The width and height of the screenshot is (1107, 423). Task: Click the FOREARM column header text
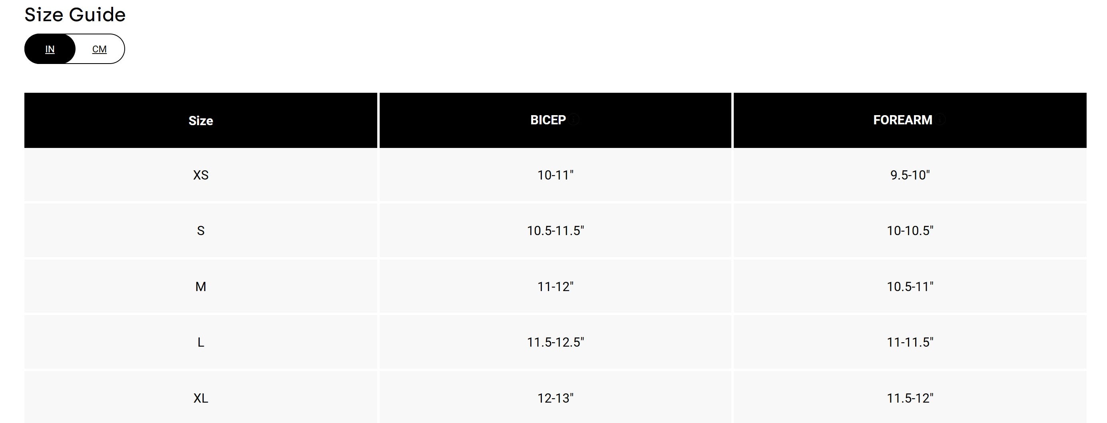[902, 120]
